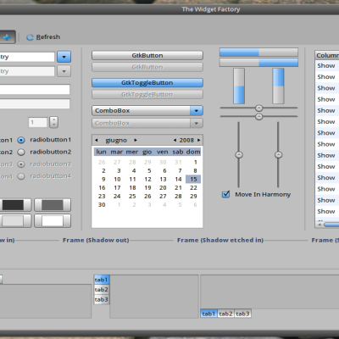The width and height of the screenshot is (339, 339).
Task: Click the Column header in the list
Action: point(327,55)
